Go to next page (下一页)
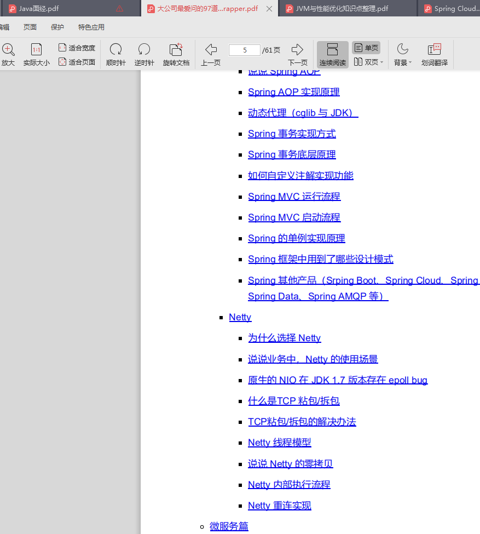 click(x=298, y=54)
